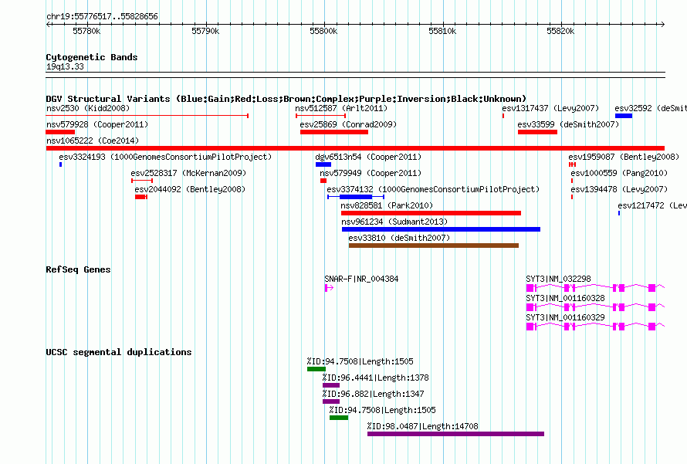Click the 55820k ruler tick label
687x464 pixels.
pyautogui.click(x=560, y=31)
